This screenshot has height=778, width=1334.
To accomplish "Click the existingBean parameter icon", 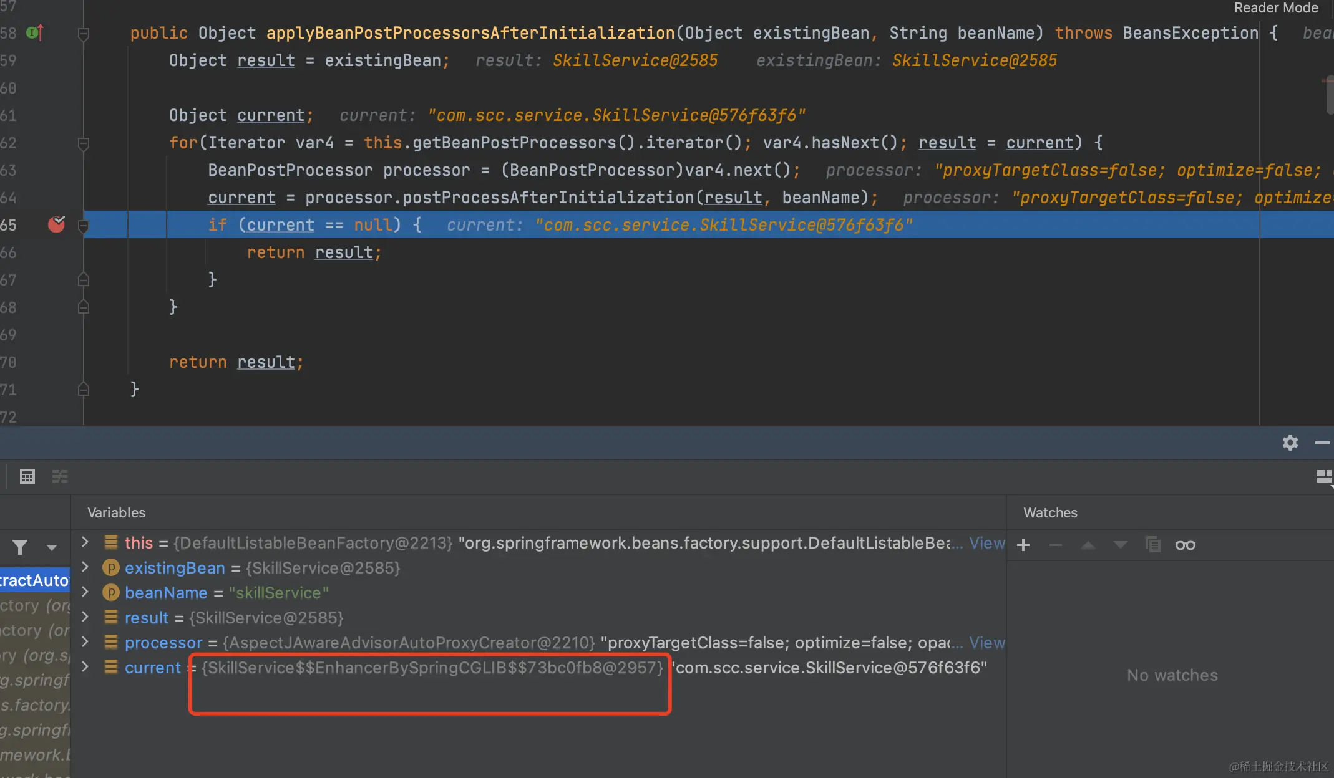I will pos(110,567).
